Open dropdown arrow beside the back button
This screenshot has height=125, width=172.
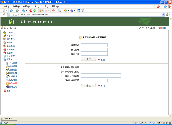click(14, 11)
